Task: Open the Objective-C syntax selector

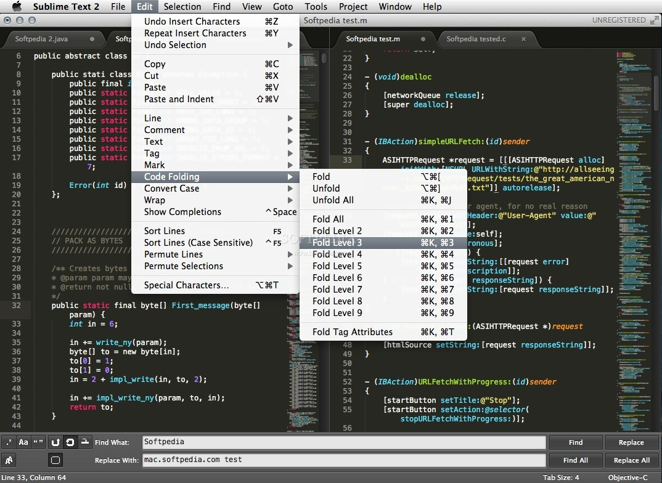Action: pos(627,477)
